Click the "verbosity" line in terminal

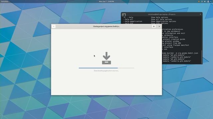[x=168, y=35]
